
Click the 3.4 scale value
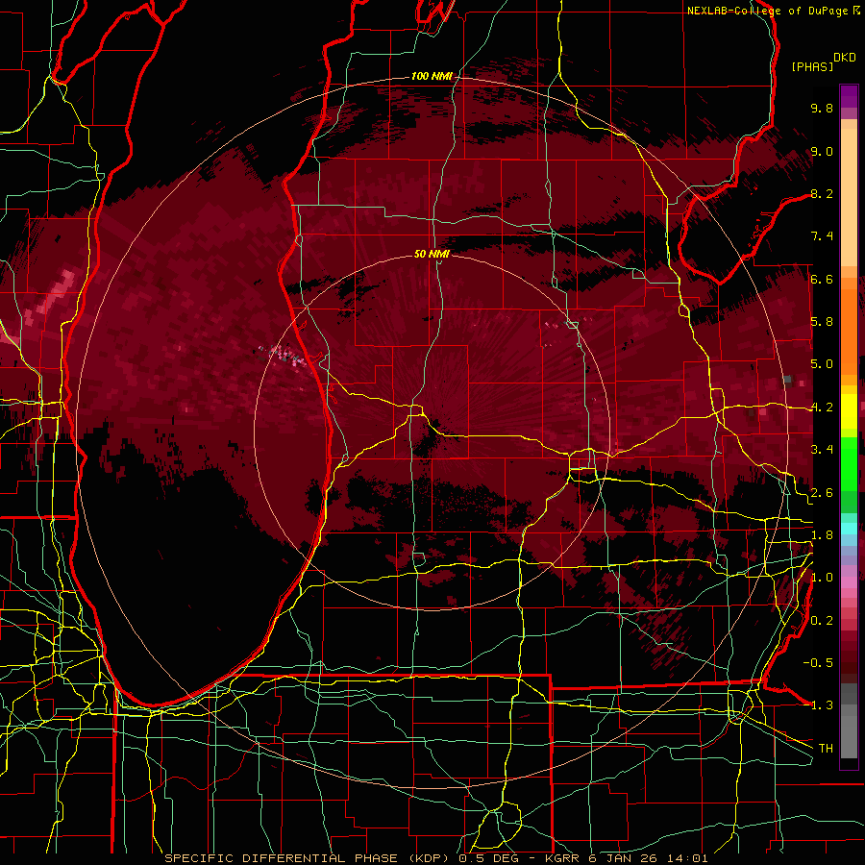[x=822, y=450]
